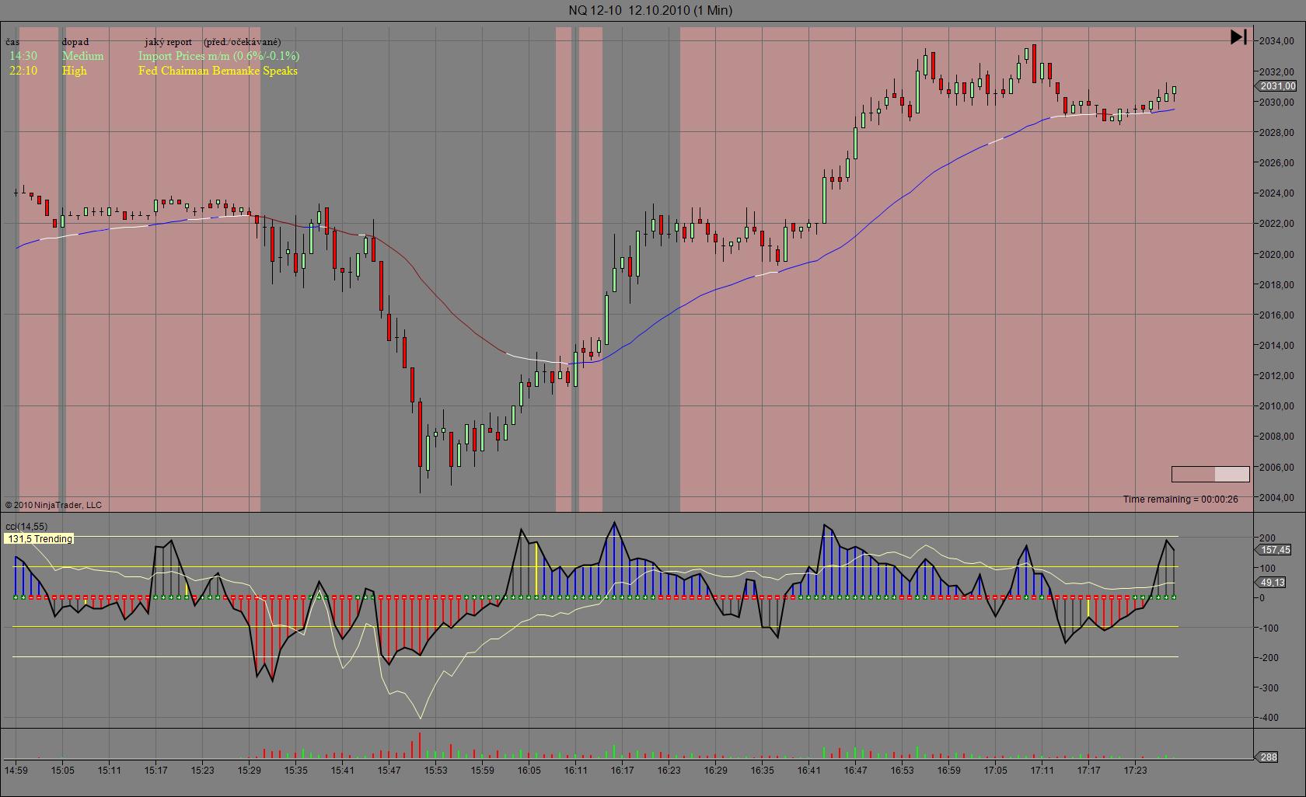Screen dimensions: 1306x797
Task: Click the 2004,00 price axis label
Action: [x=1277, y=498]
